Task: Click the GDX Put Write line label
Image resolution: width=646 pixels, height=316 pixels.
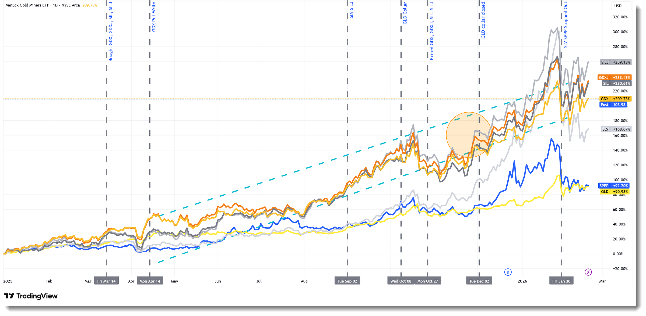Action: point(154,17)
